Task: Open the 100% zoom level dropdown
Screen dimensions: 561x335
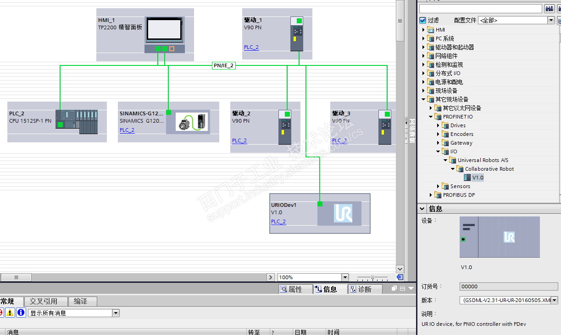Action: point(345,277)
